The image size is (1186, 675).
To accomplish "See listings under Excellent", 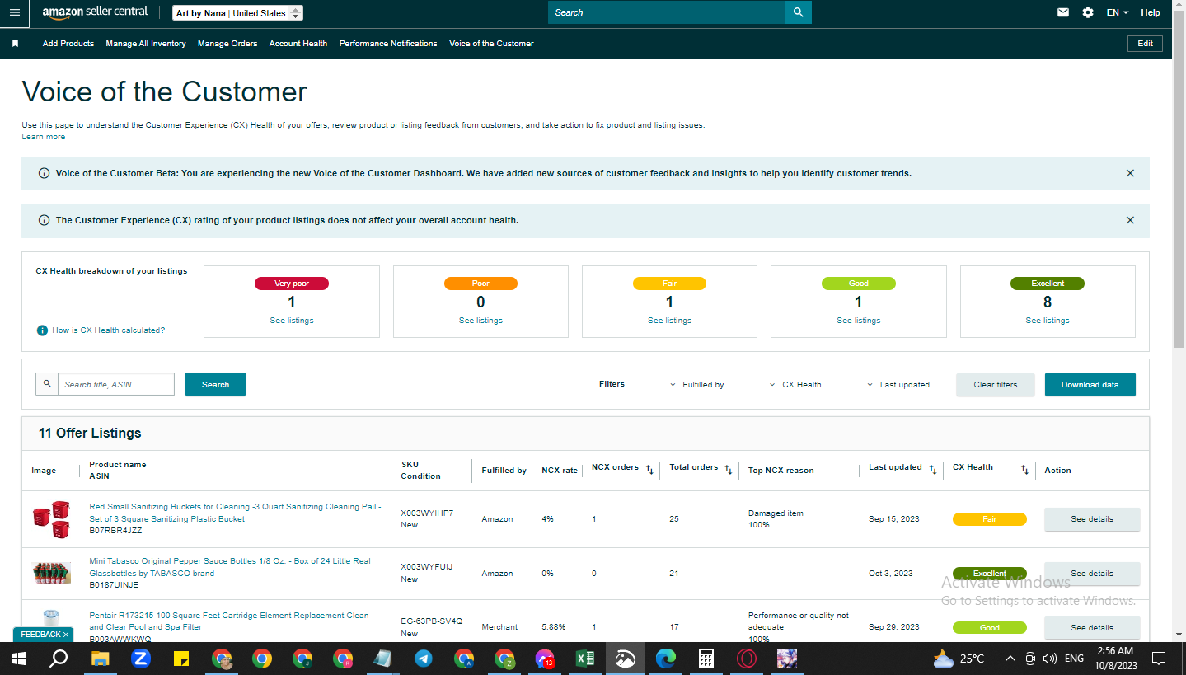I will pos(1048,321).
